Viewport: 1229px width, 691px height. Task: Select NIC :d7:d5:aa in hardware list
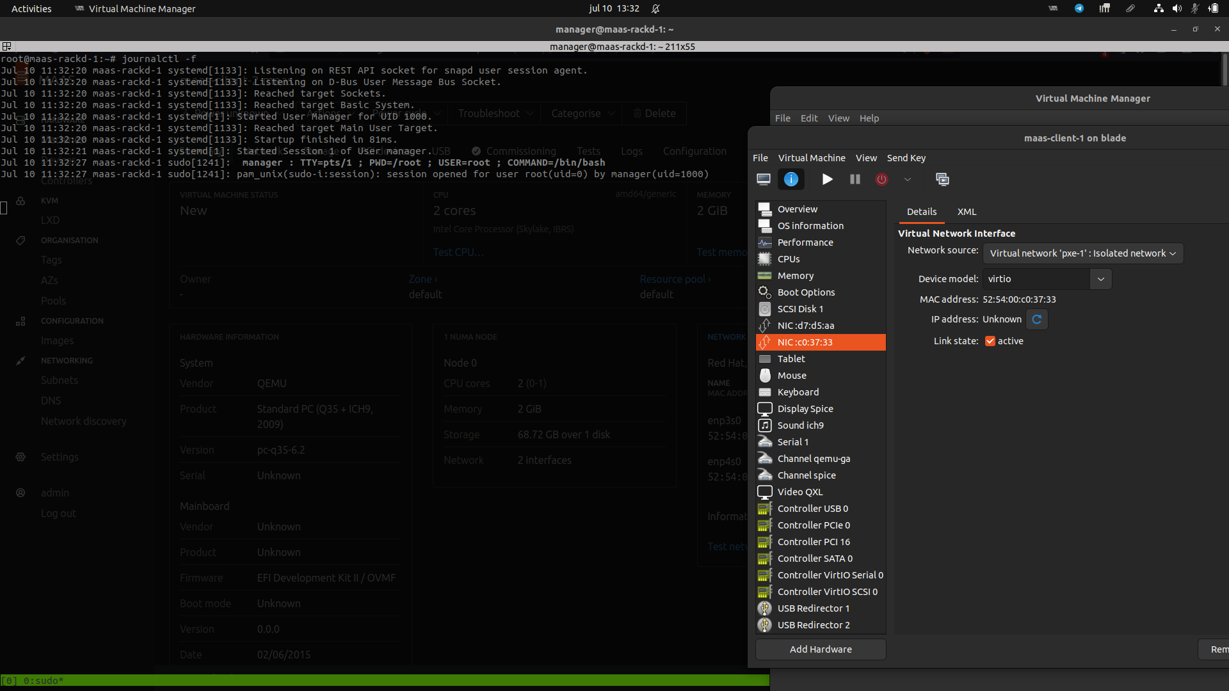805,326
